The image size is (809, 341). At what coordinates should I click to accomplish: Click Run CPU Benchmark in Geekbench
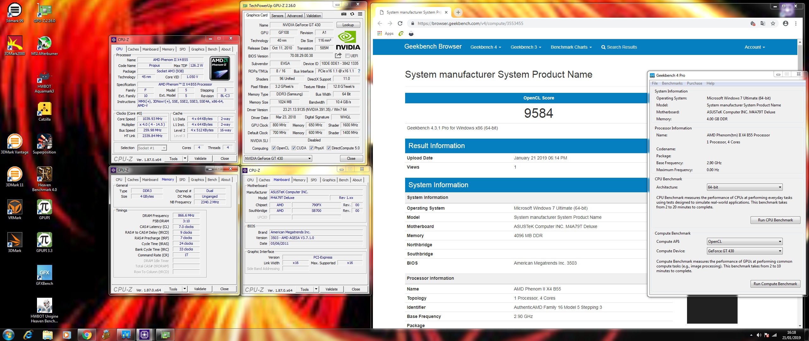point(775,220)
